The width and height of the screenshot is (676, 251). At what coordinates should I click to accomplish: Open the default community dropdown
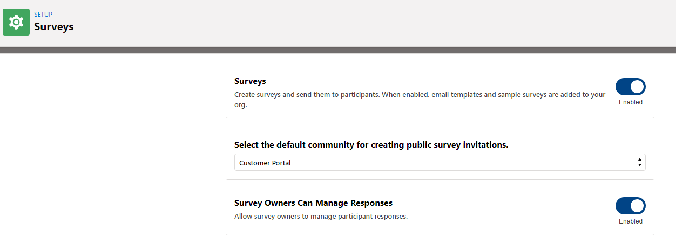(x=440, y=163)
